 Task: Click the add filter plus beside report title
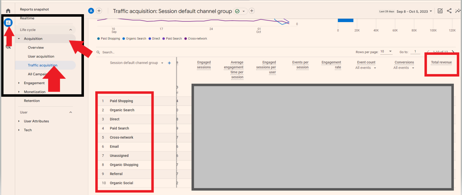pos(252,11)
